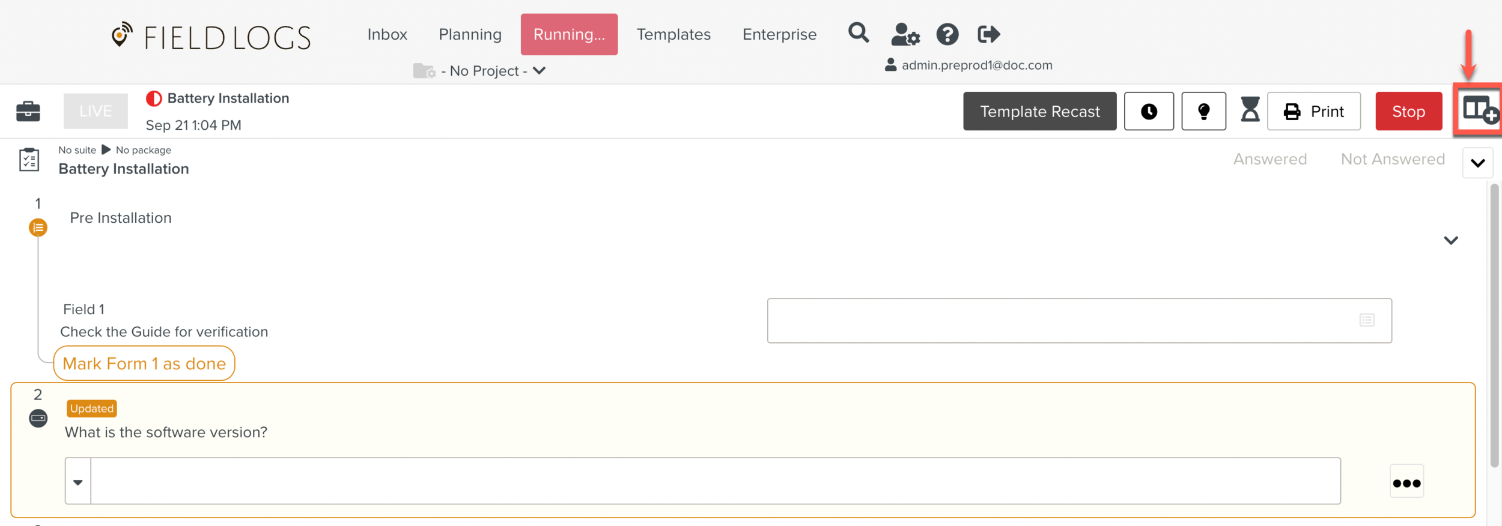Click the search magnifier icon
Screen dimensions: 1502x526
858,33
